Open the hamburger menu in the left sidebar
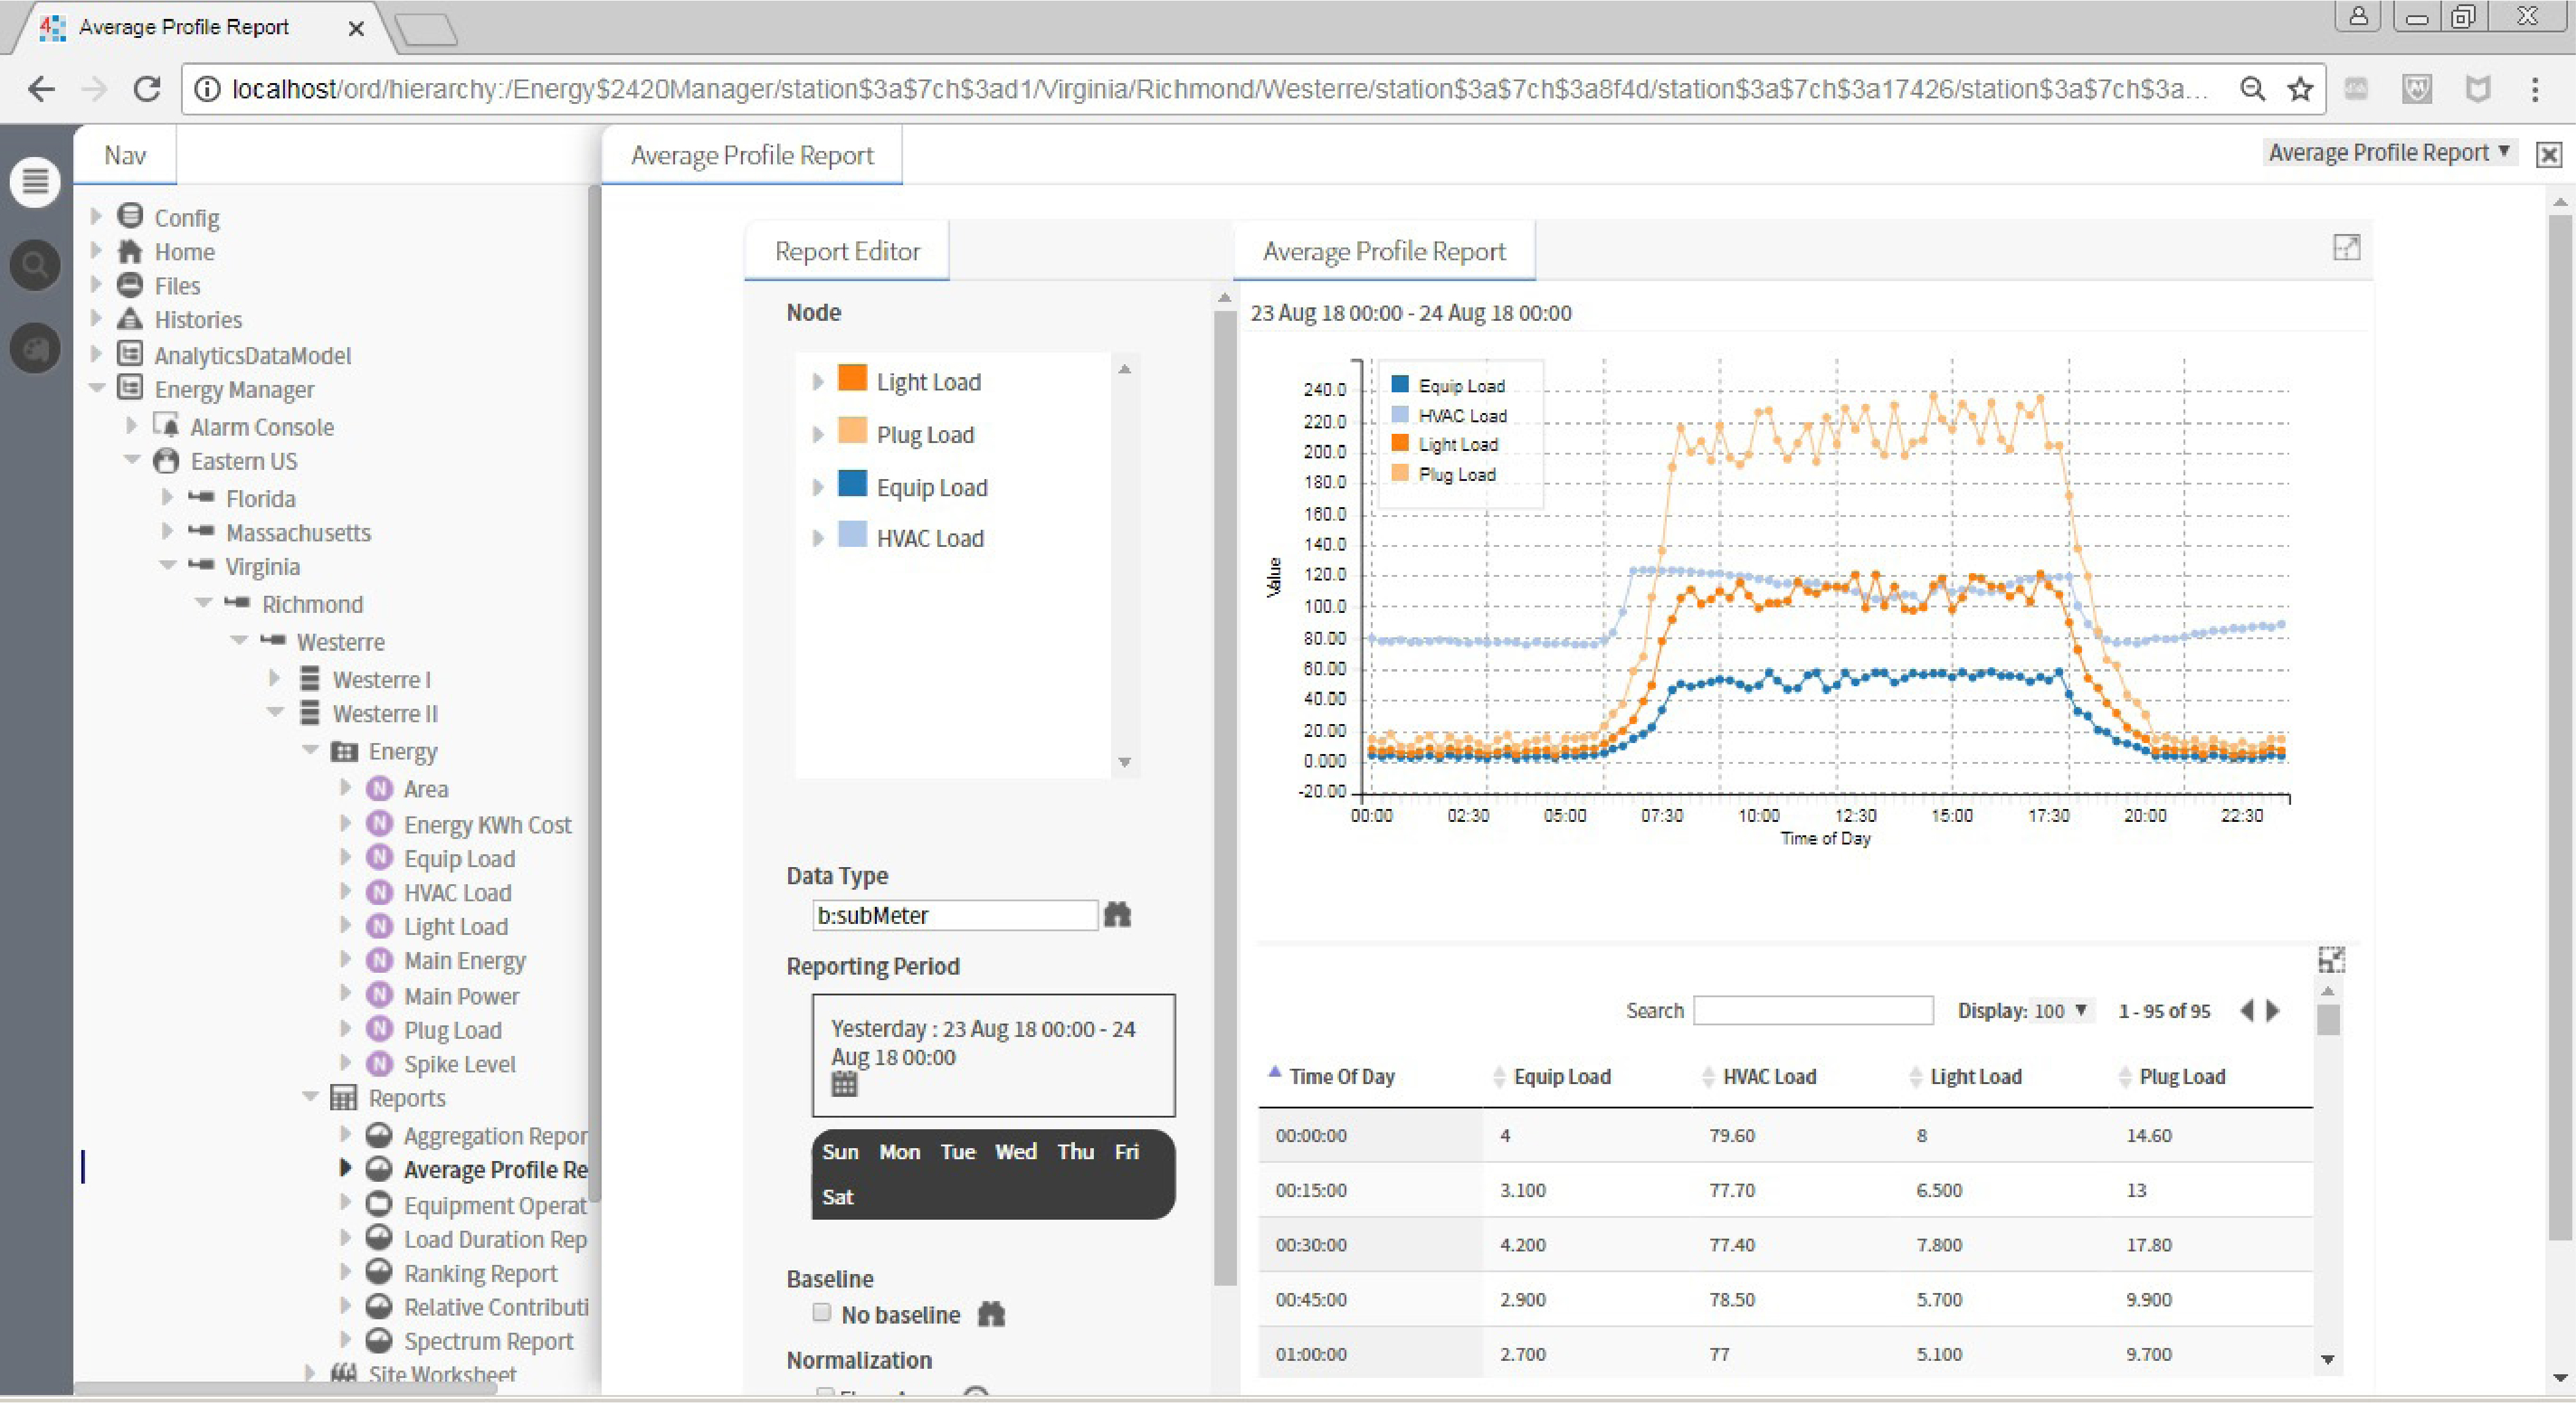Image resolution: width=2576 pixels, height=1403 pixels. 35,182
